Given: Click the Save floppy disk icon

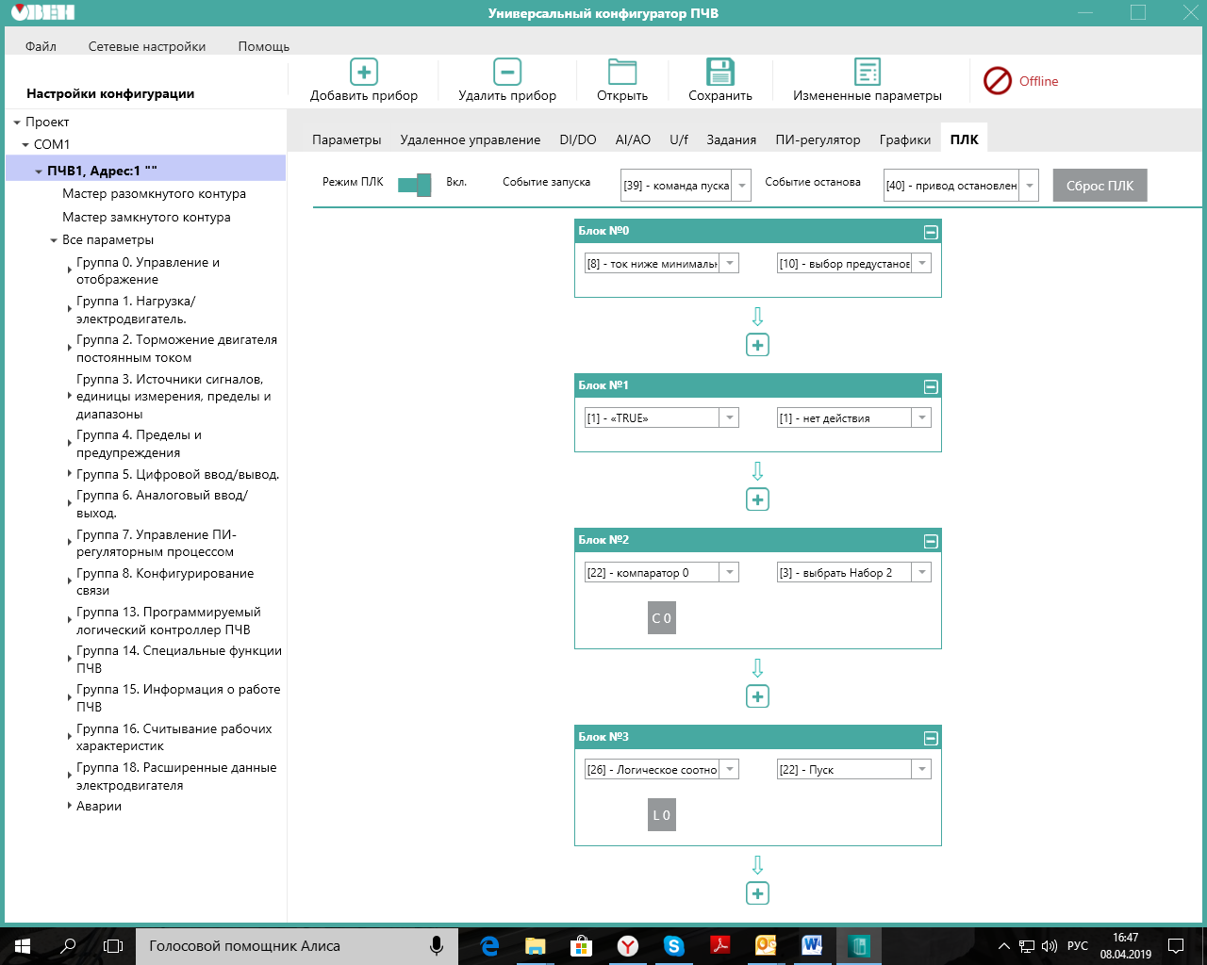Looking at the screenshot, I should click(x=720, y=72).
